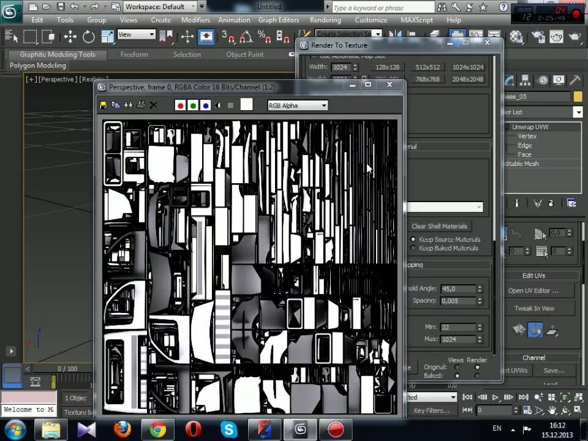Set map size to 2048x2048
The width and height of the screenshot is (588, 441).
tap(467, 79)
